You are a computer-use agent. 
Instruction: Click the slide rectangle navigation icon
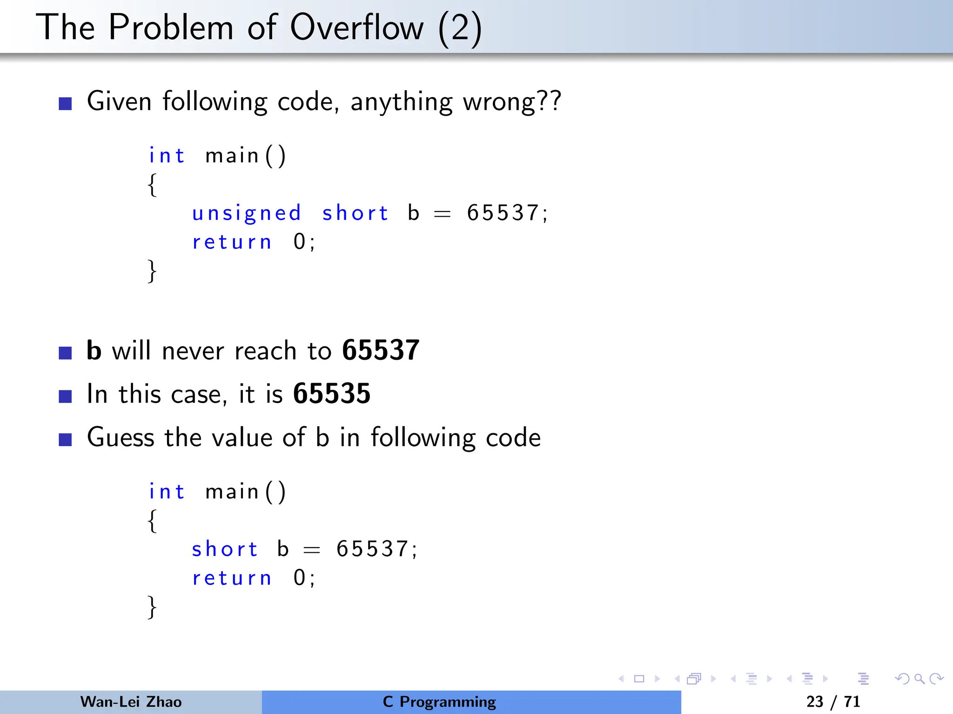(x=639, y=679)
